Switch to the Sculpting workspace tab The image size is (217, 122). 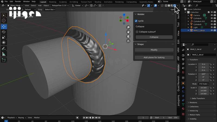(x=63, y=2)
